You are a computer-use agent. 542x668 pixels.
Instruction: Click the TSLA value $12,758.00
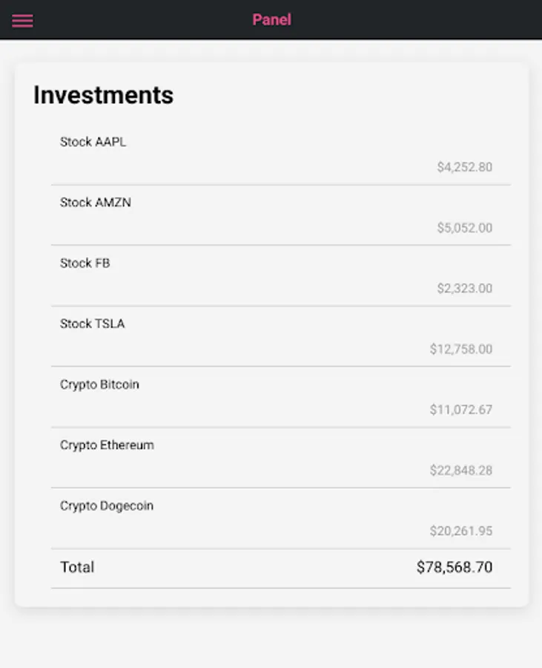460,350
